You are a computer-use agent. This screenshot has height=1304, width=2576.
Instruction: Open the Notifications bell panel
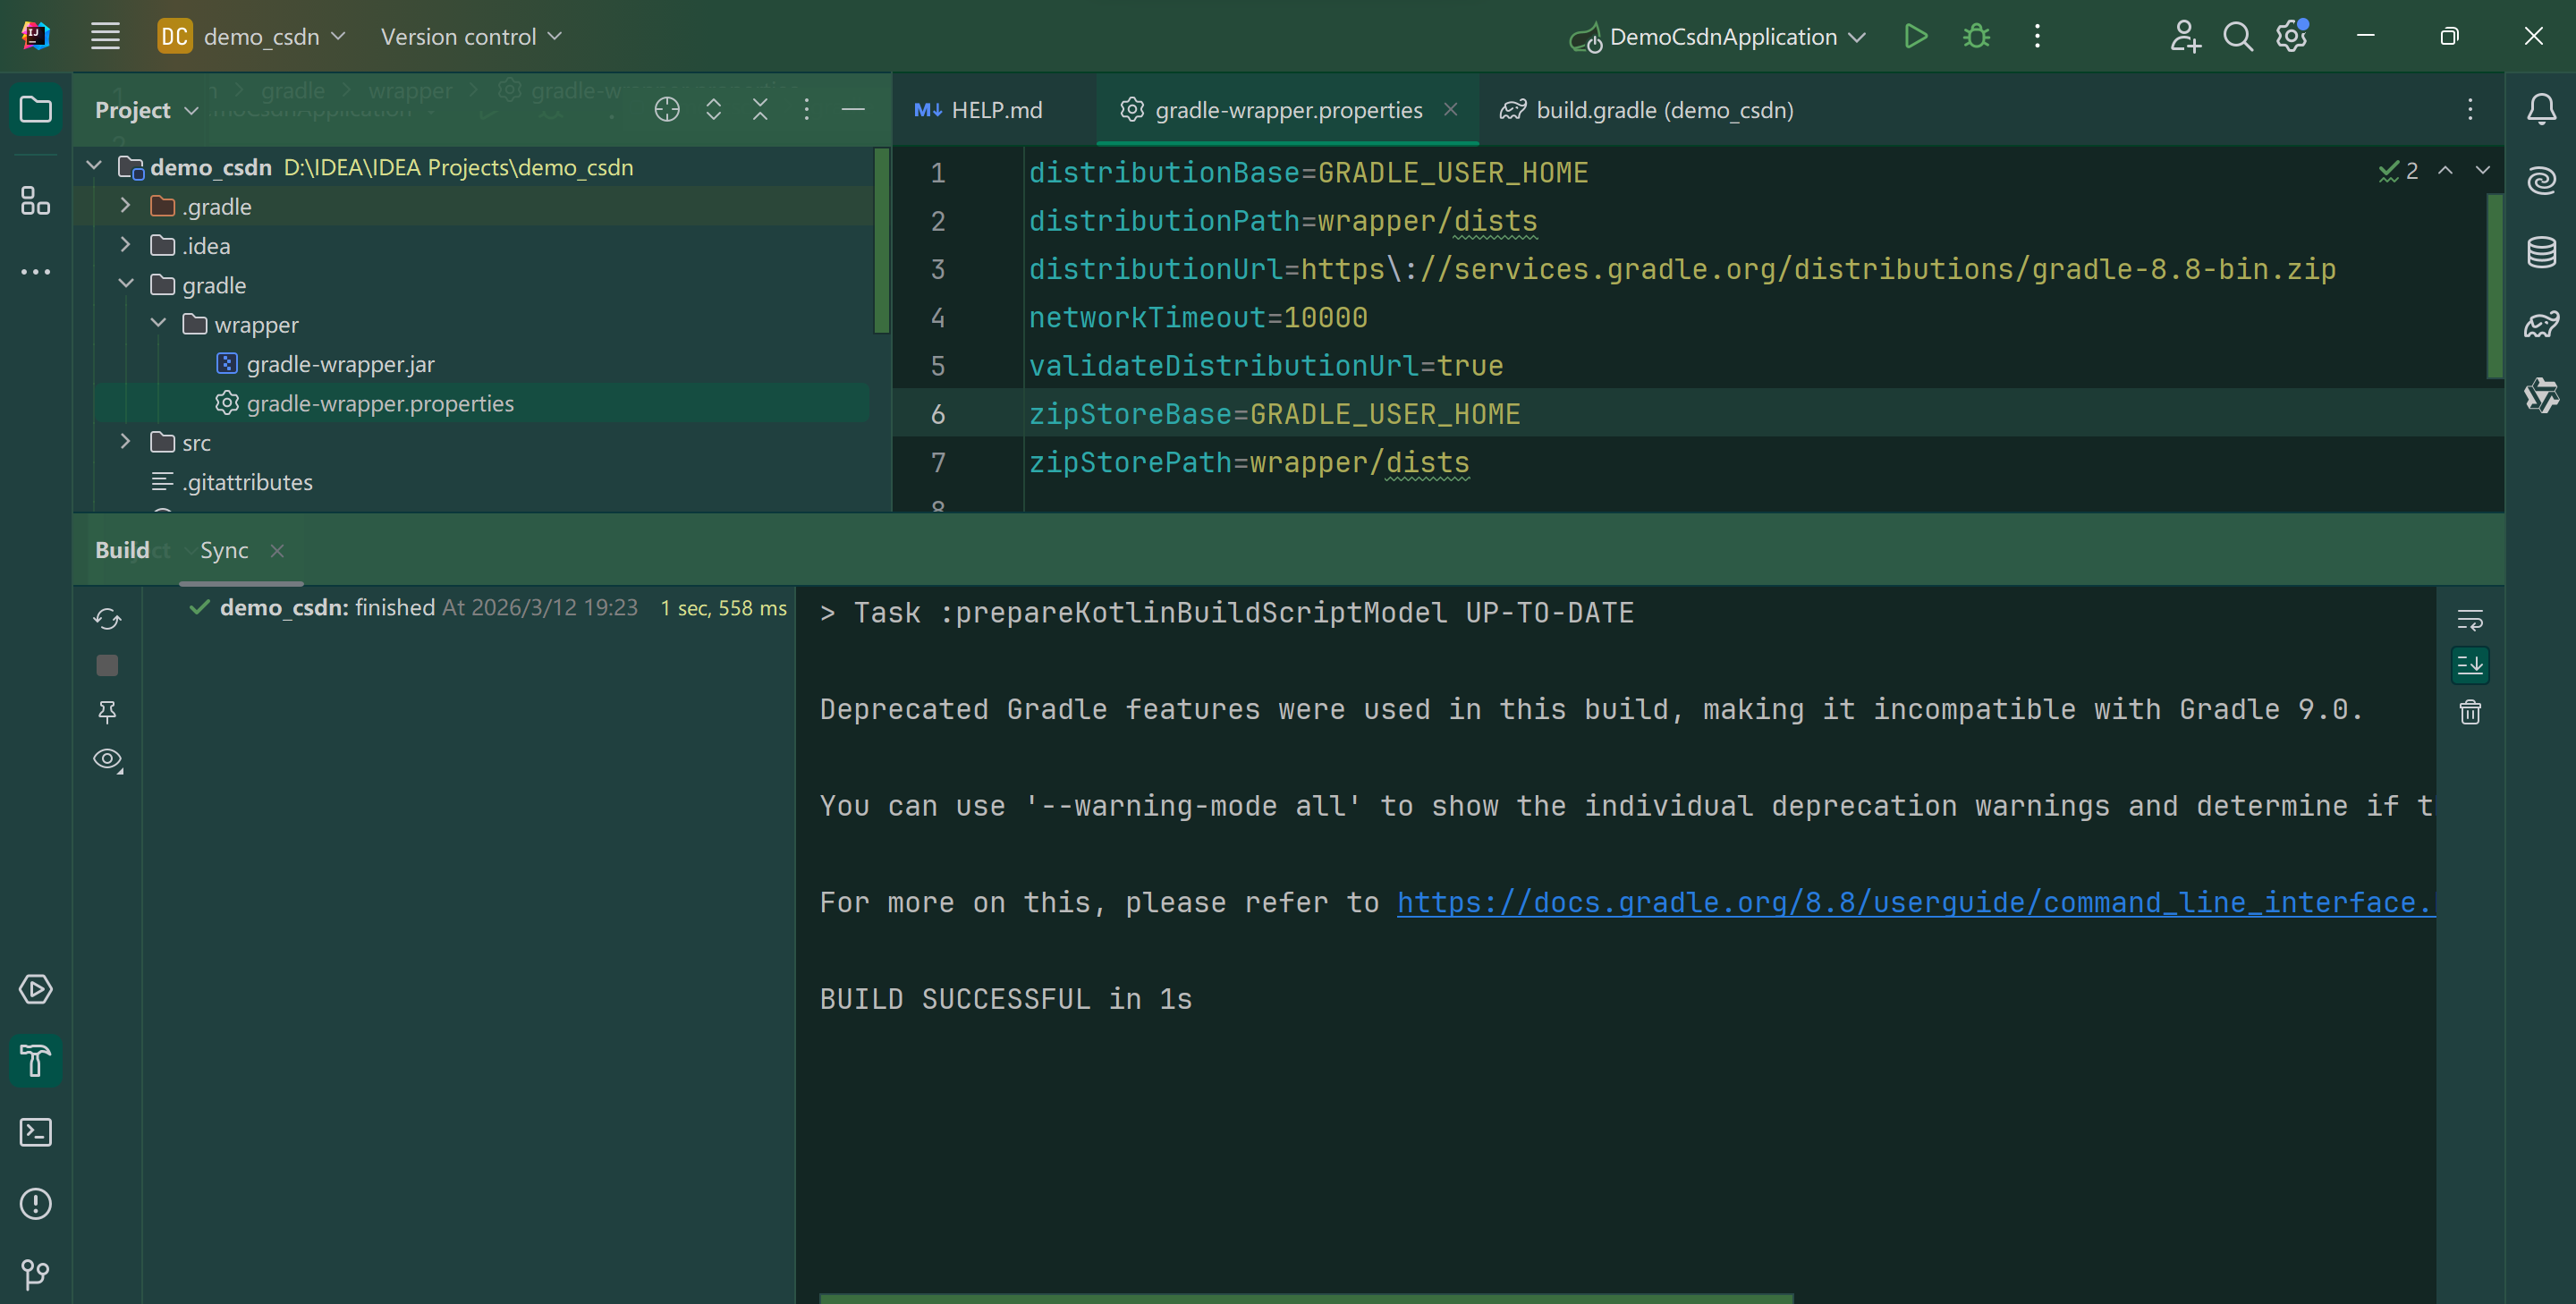2541,109
